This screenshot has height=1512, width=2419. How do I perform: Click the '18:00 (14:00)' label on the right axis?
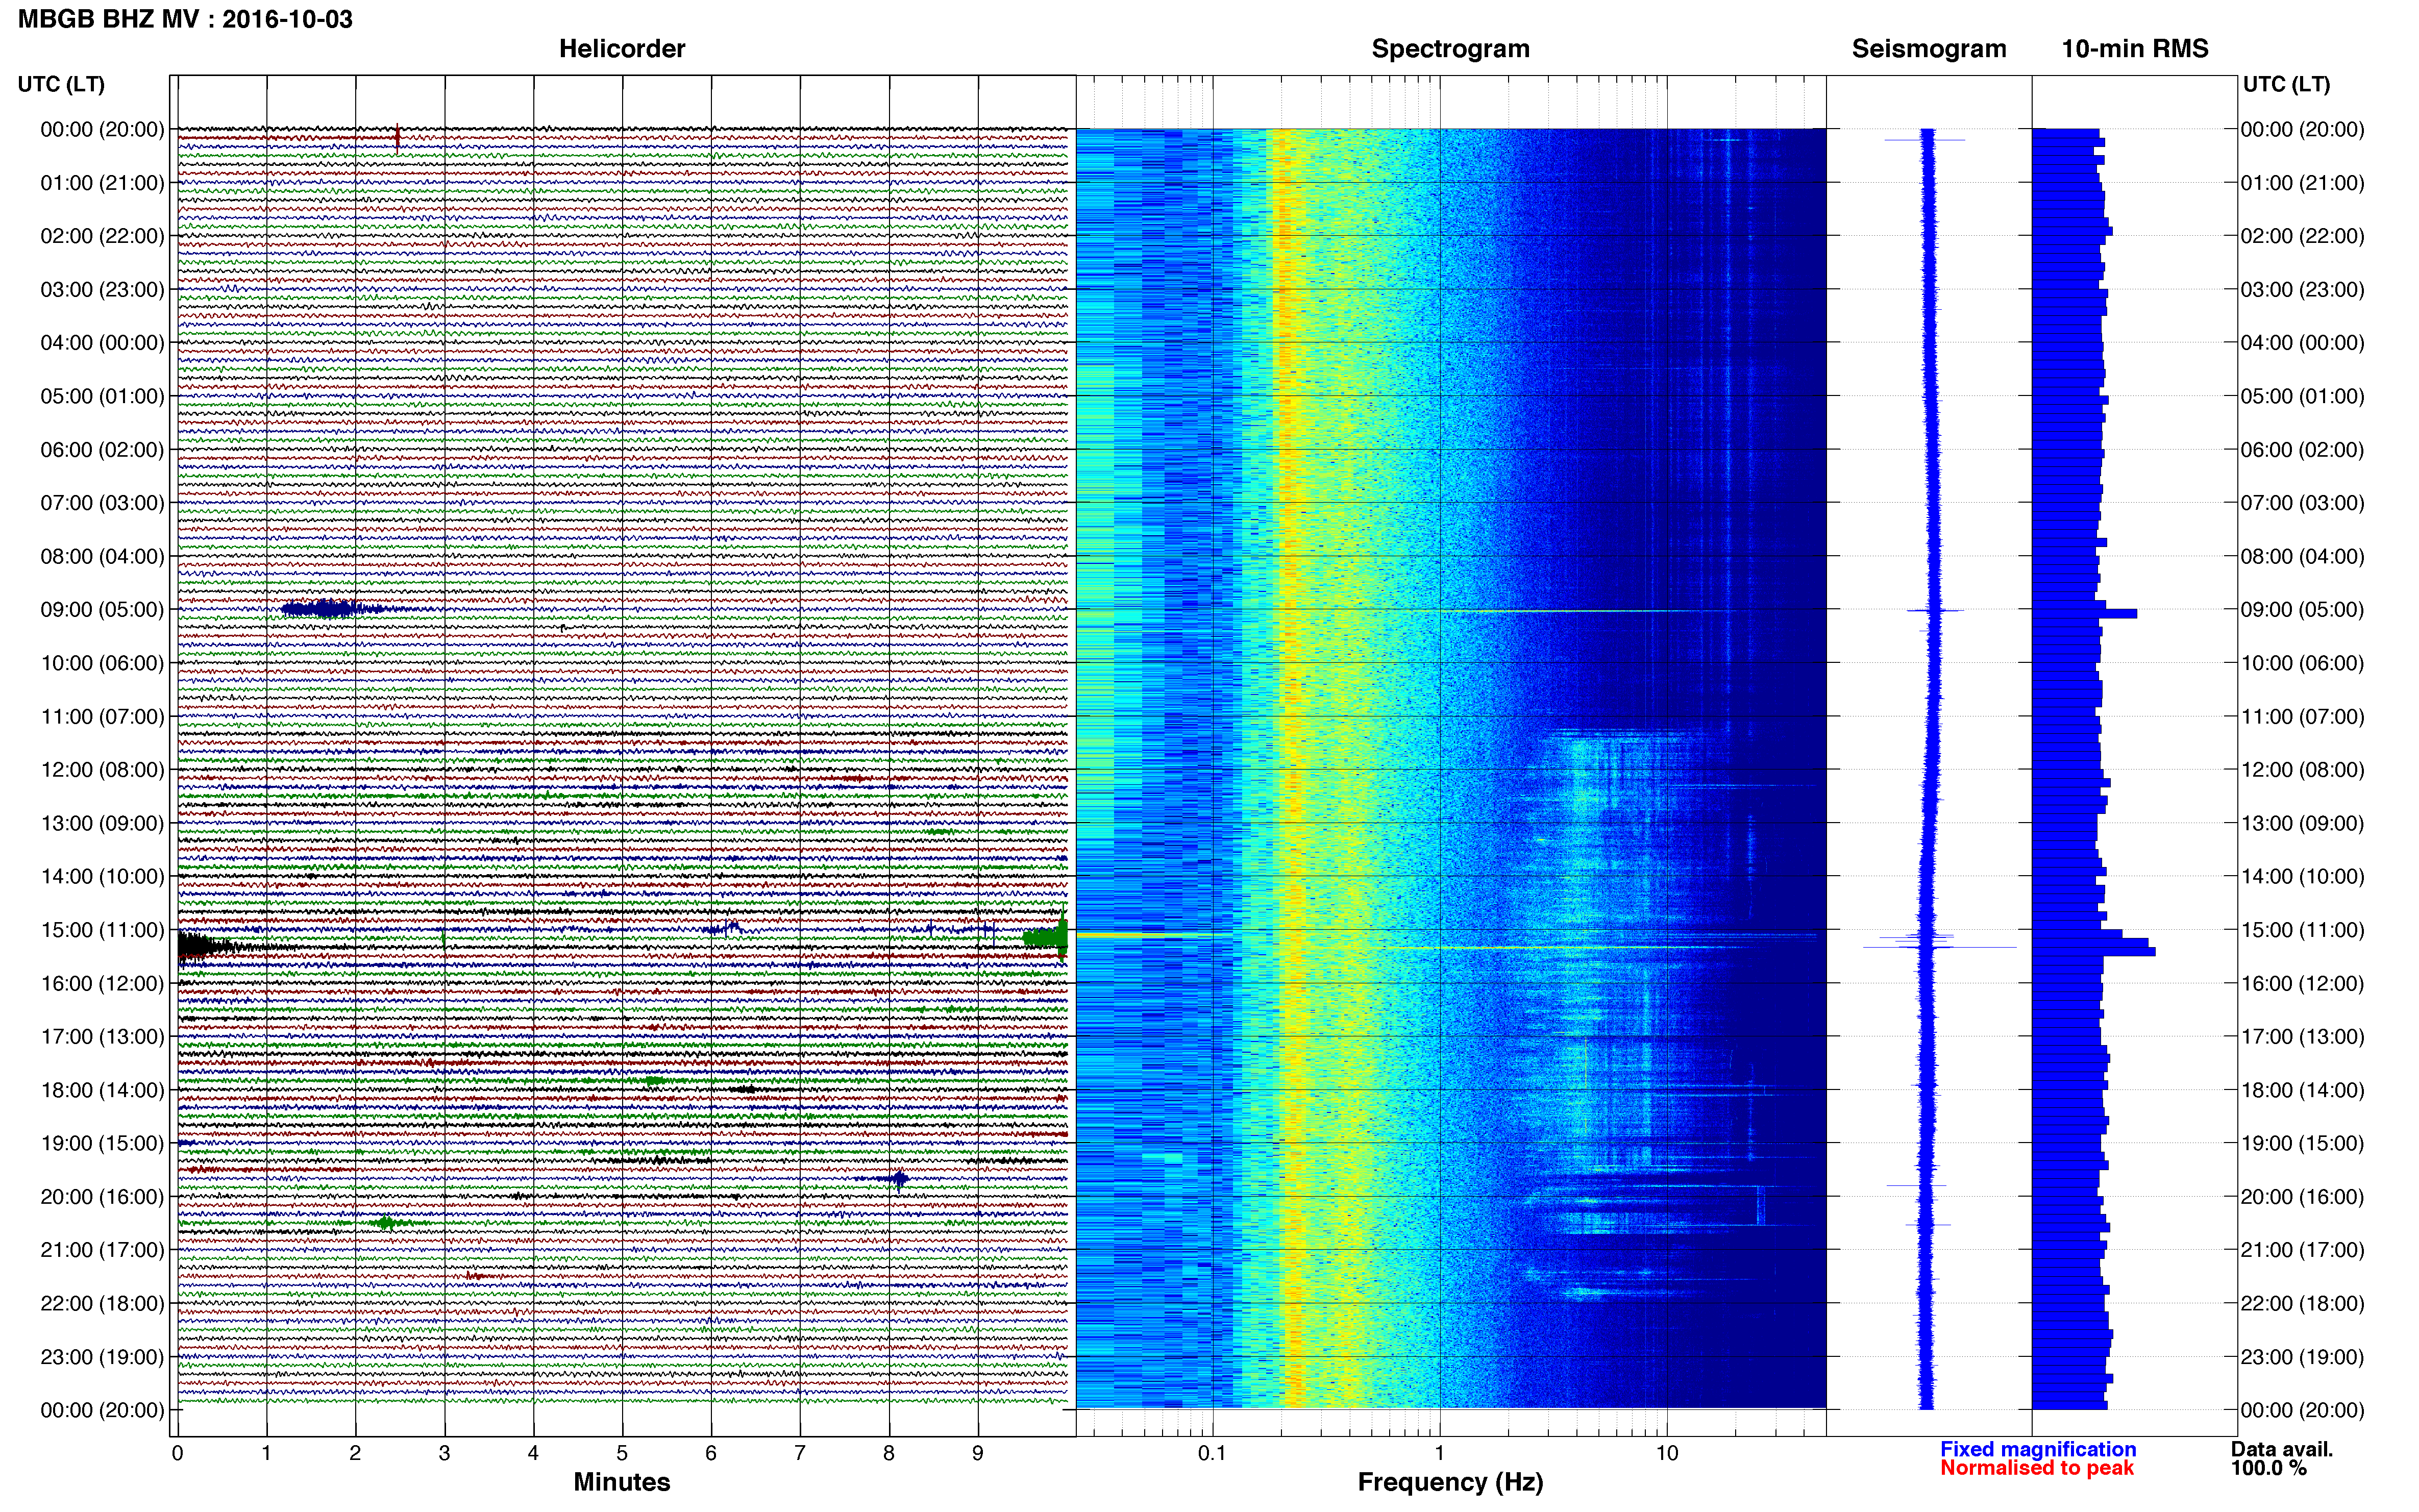[x=2302, y=1090]
